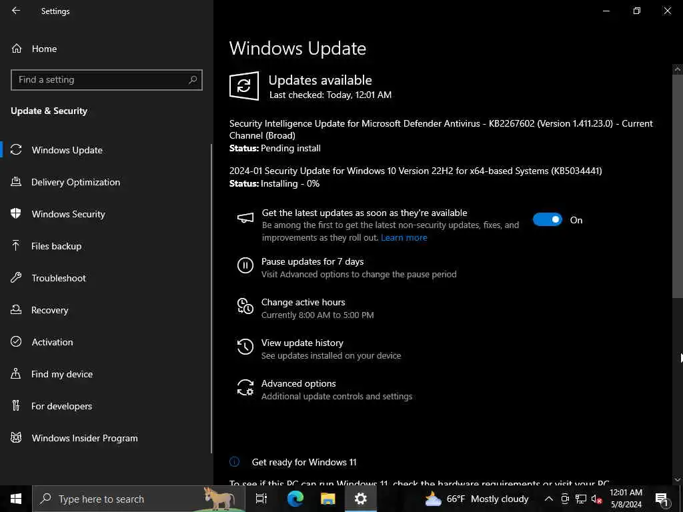Open the notification center icon
683x512 pixels.
(x=662, y=499)
